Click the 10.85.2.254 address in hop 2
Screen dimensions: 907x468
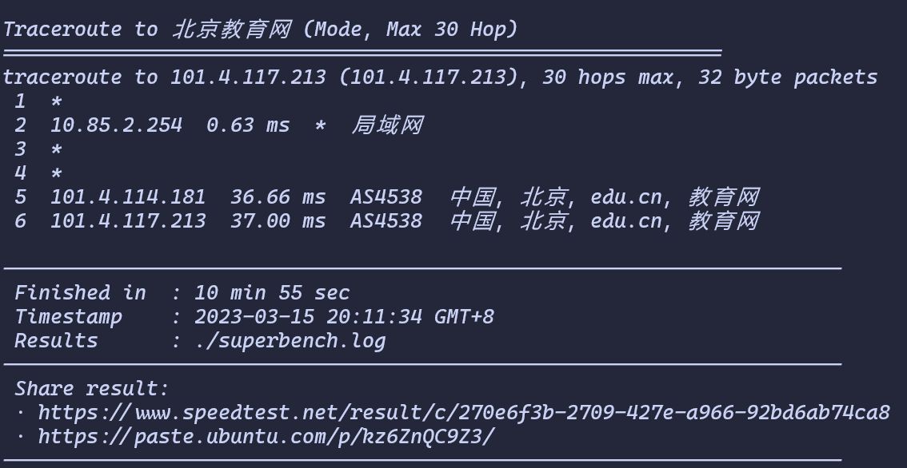click(116, 125)
